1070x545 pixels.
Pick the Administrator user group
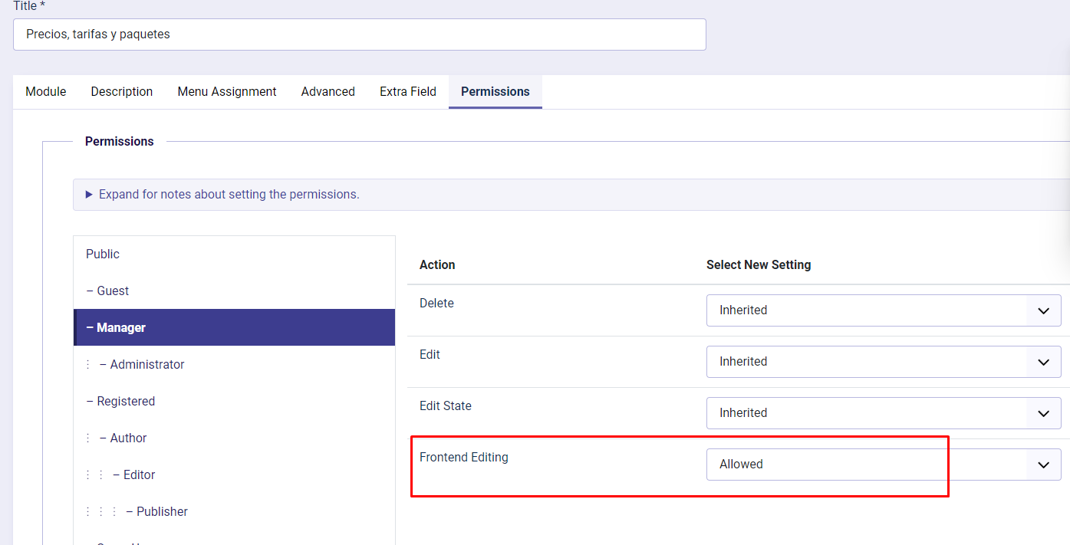(x=147, y=365)
